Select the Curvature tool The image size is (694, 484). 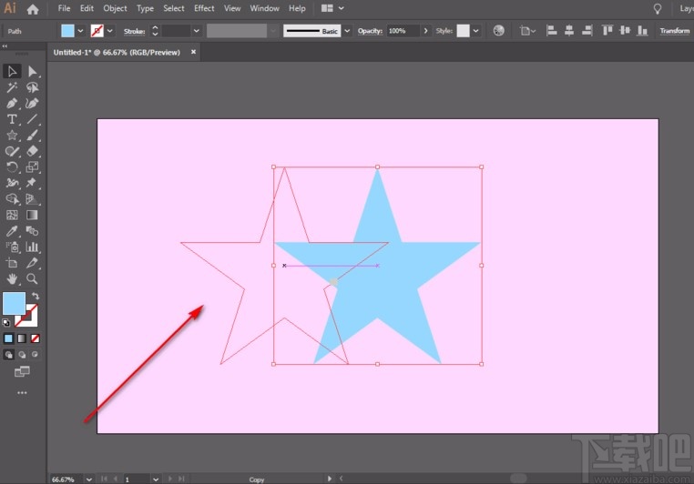[32, 104]
